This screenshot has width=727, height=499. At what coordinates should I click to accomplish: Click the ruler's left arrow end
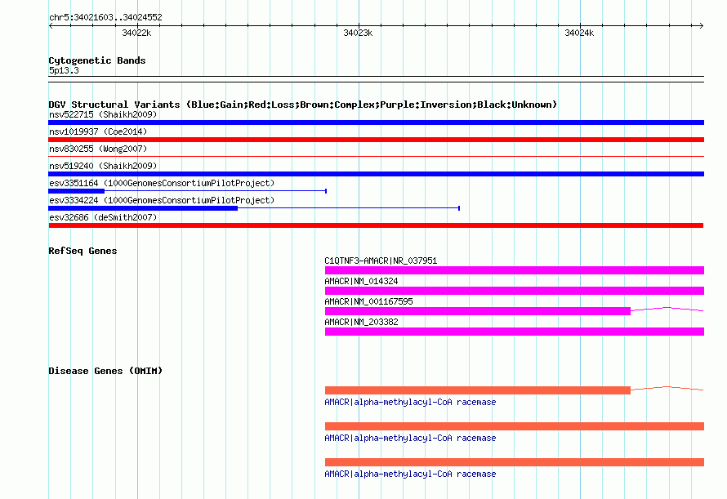tap(51, 25)
